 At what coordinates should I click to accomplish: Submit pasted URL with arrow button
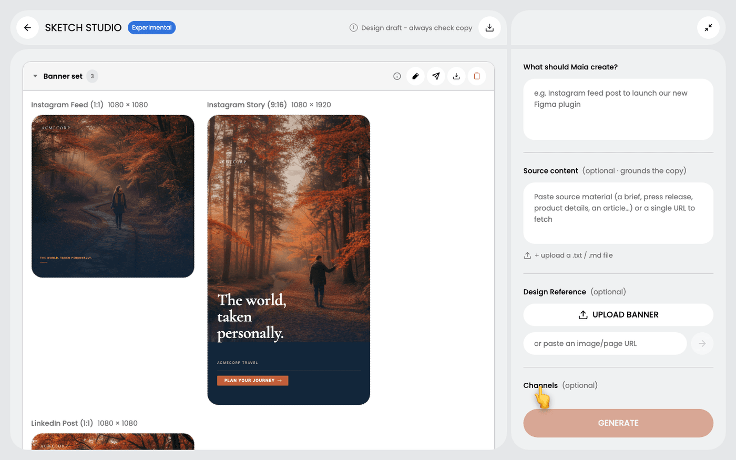click(x=702, y=343)
